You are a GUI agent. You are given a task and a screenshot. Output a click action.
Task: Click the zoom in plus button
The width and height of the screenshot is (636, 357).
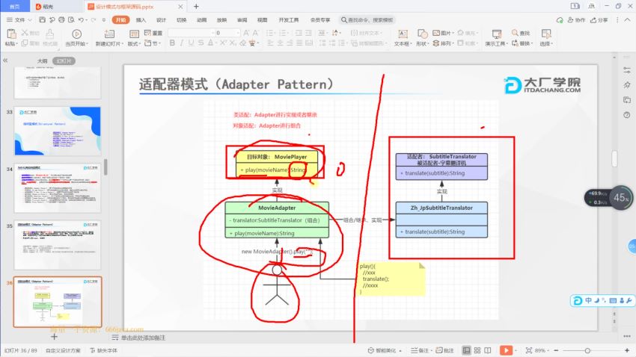627,350
